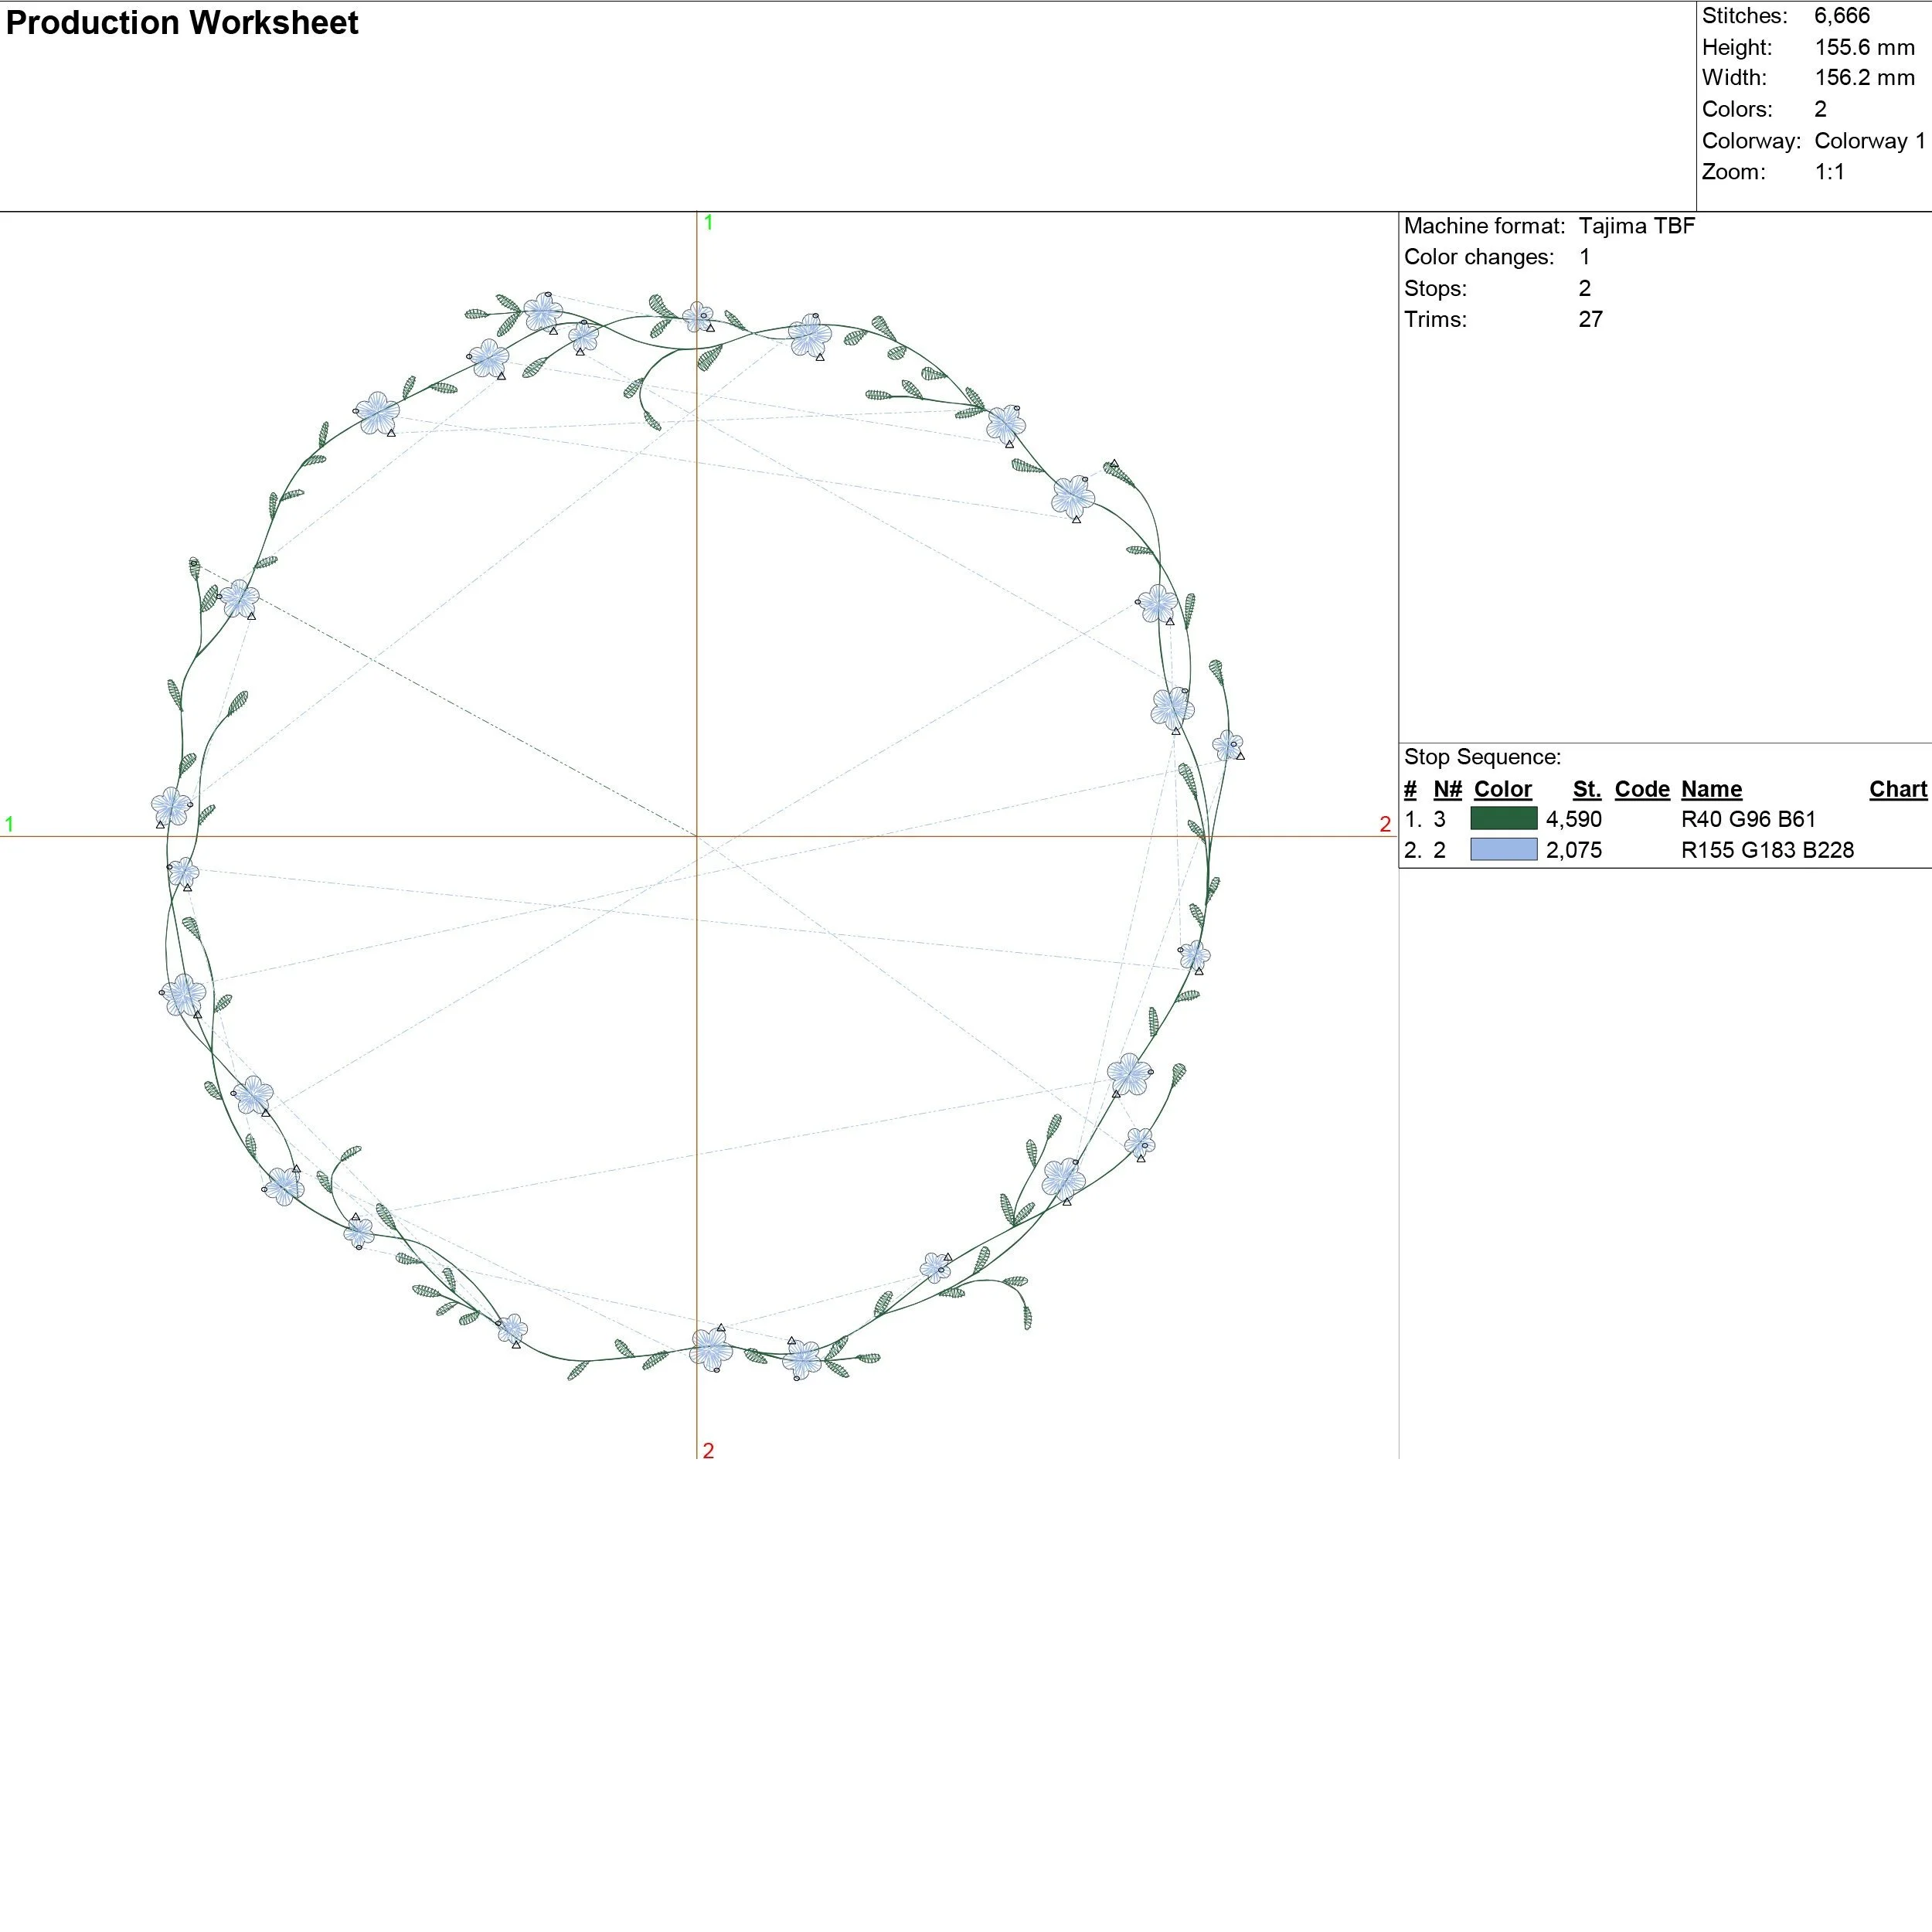Select the R40 G96 B61 thread name
1932x1932 pixels.
[1747, 819]
